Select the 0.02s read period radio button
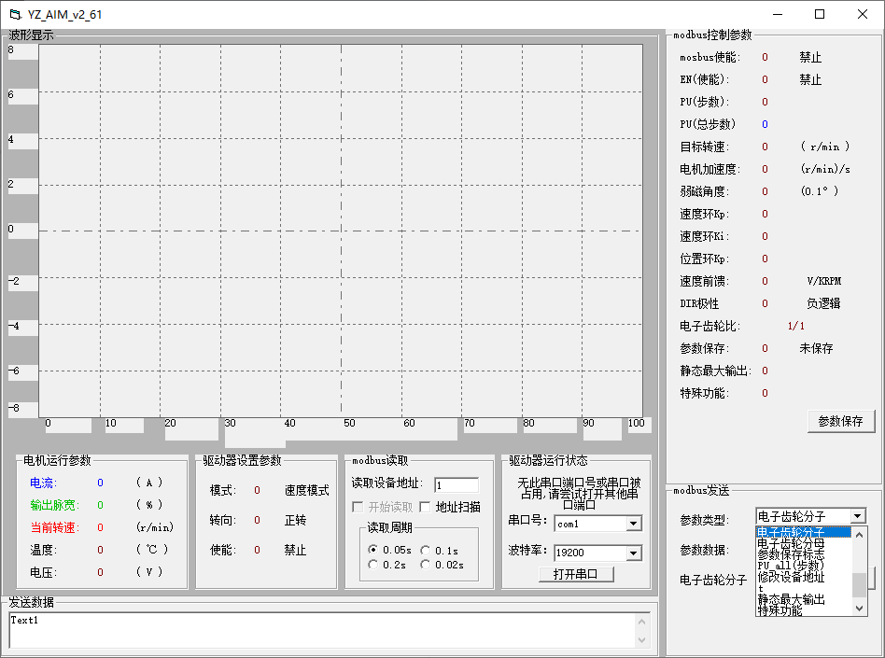885x658 pixels. coord(425,565)
